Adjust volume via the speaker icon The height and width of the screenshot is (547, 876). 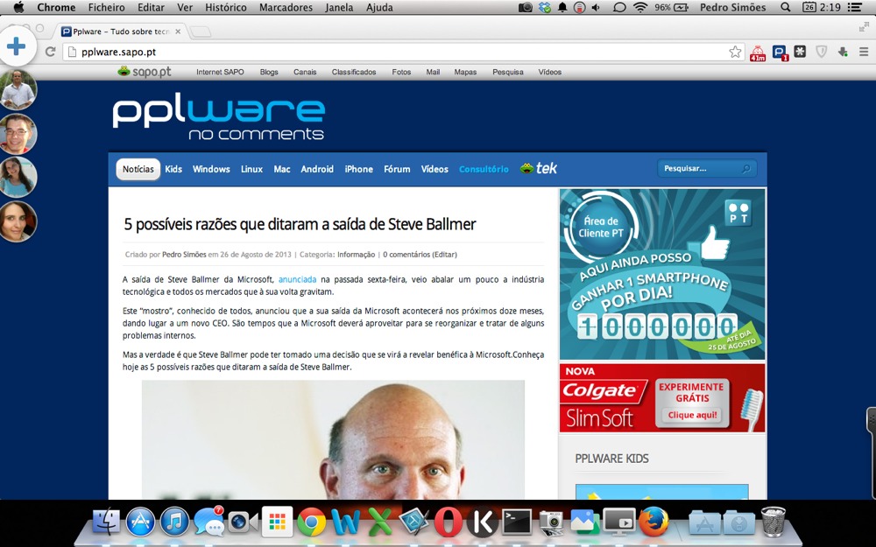596,7
